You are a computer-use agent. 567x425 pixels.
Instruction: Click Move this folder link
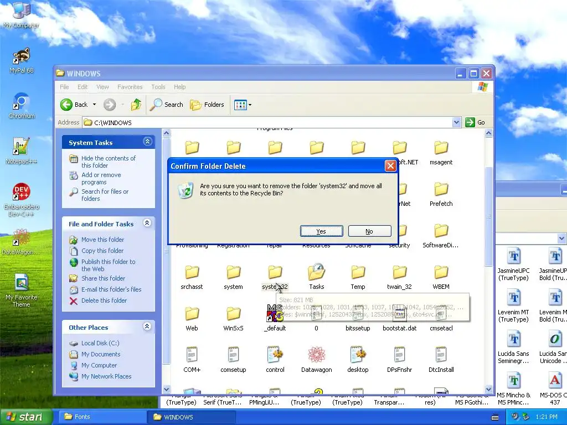[x=102, y=240]
